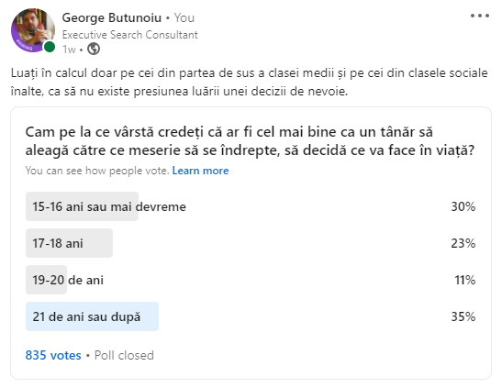Click the post body text starting 'Luați în calcul'
This screenshot has height=388, width=502.
coord(250,83)
